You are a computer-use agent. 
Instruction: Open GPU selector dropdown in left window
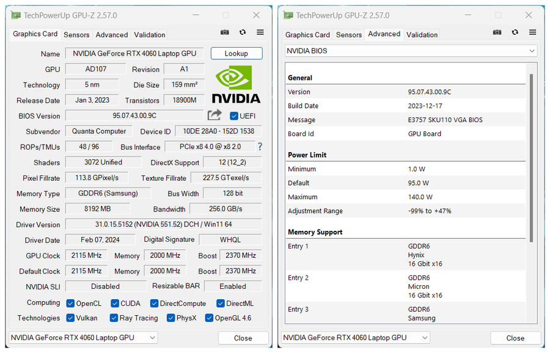point(83,338)
